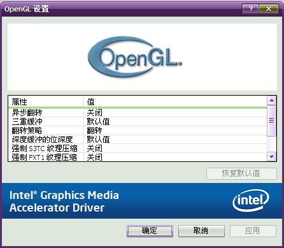Click the 关闭 value for S3TC 纹理压缩
Viewport: 284px width, 248px height.
(95, 149)
